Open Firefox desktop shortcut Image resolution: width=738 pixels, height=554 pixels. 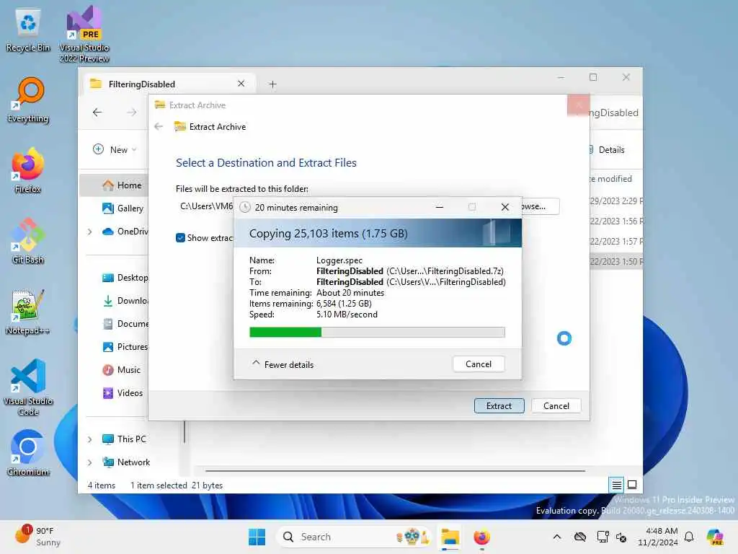click(x=28, y=170)
